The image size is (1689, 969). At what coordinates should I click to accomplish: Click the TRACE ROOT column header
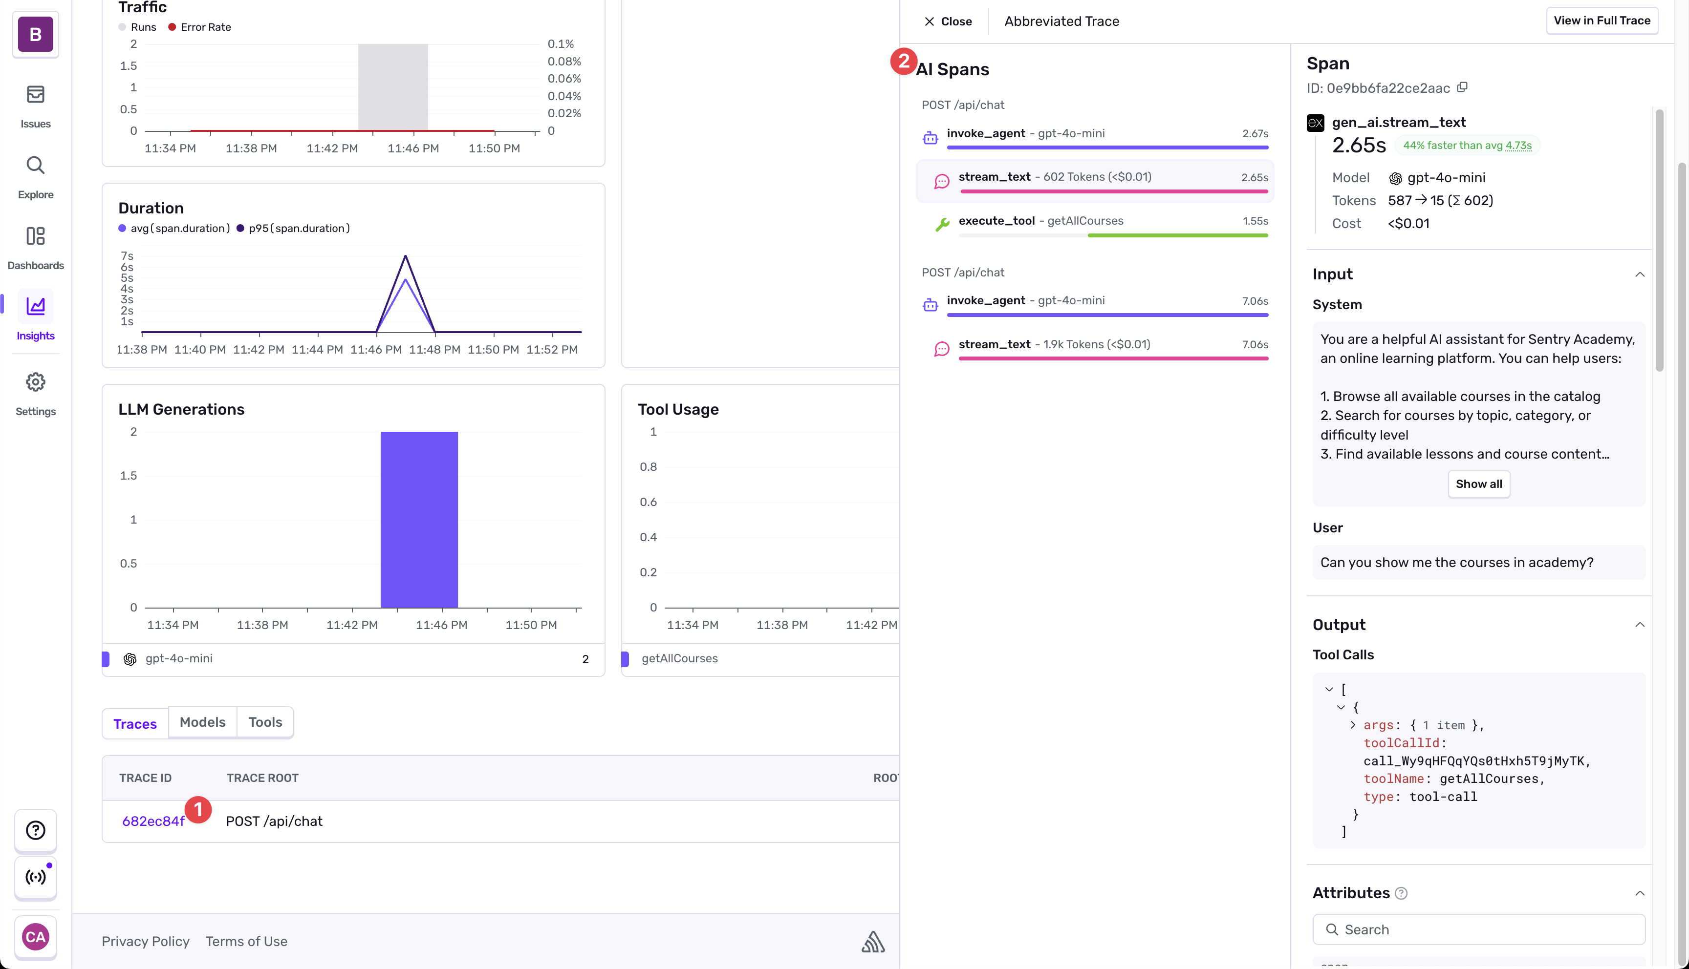[262, 778]
